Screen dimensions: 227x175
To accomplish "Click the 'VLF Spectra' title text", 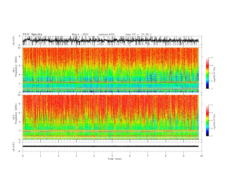I will 32,34.
